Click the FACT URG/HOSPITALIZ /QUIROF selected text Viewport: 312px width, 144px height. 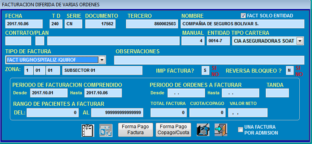(x=42, y=60)
